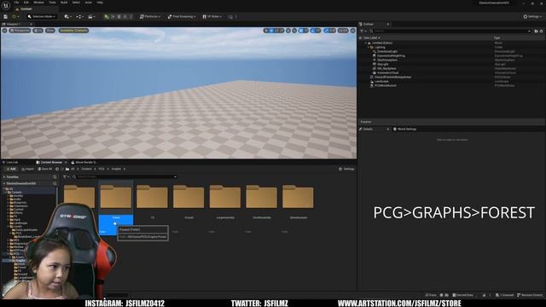Click the Save current level icon
The height and width of the screenshot is (307, 546).
pos(6,16)
